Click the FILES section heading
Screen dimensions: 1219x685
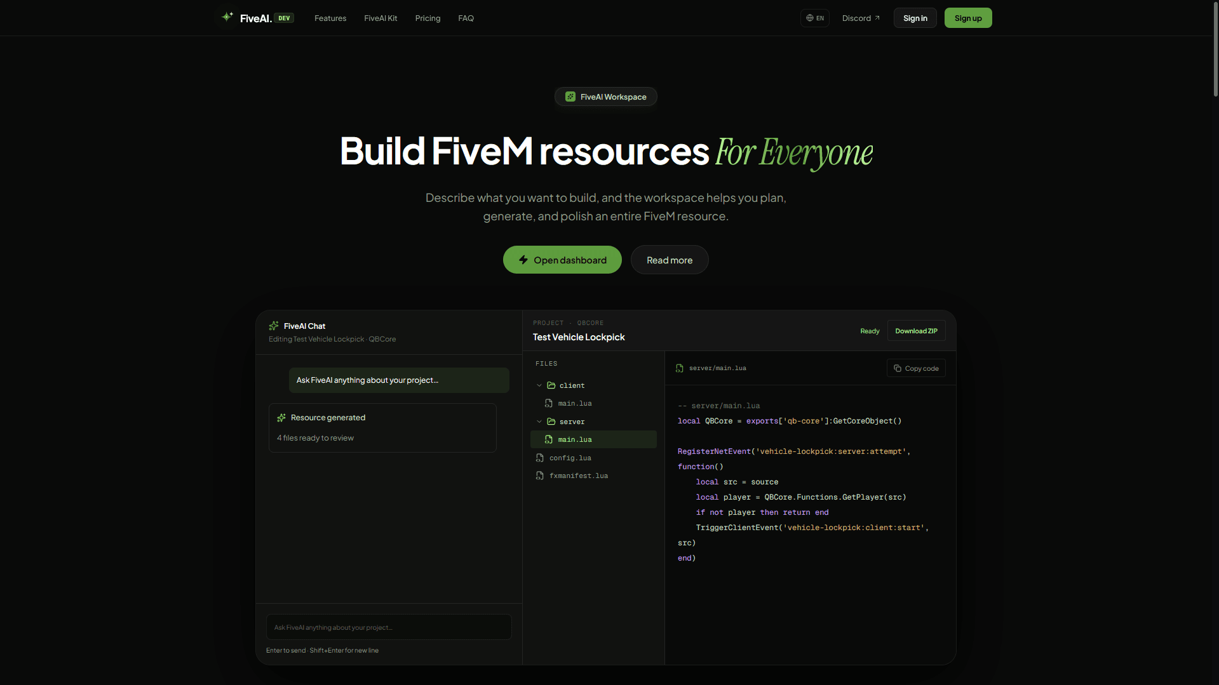[x=546, y=364]
